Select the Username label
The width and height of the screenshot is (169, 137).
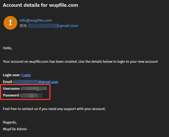coord(12,89)
